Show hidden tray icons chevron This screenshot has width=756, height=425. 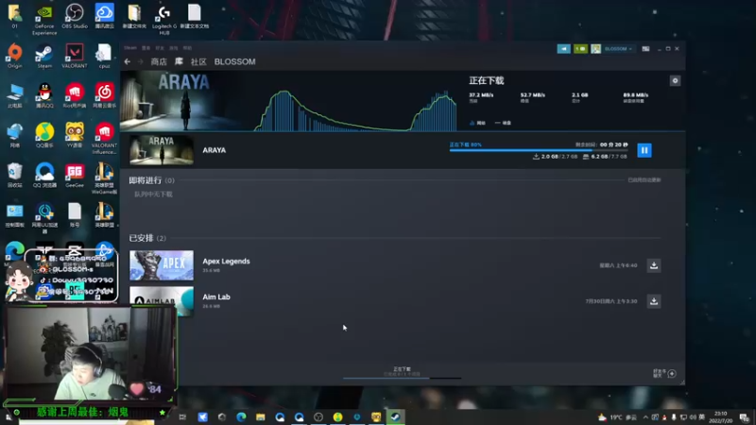click(x=645, y=417)
